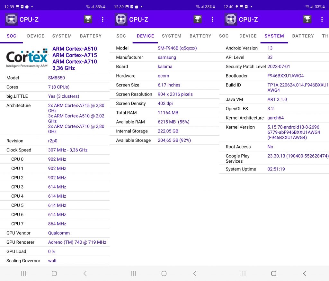Tap the back arrow in middle panel
329x281 pixels.
(x=195, y=273)
